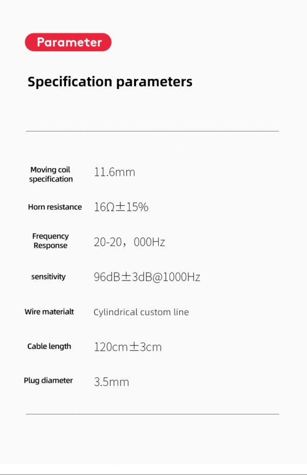Click the bottom horizontal divider line
Image resolution: width=307 pixels, height=475 pixels.
(x=152, y=414)
